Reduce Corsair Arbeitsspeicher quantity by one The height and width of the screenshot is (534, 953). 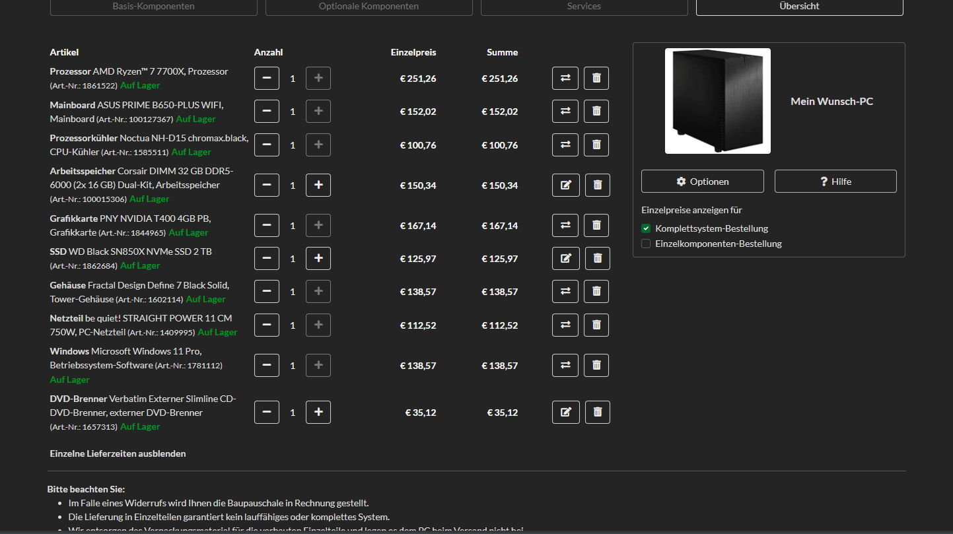pos(267,185)
